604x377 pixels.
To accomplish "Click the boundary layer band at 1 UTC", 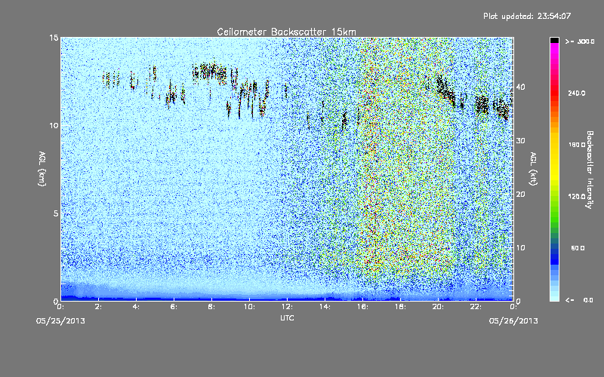I will click(79, 292).
